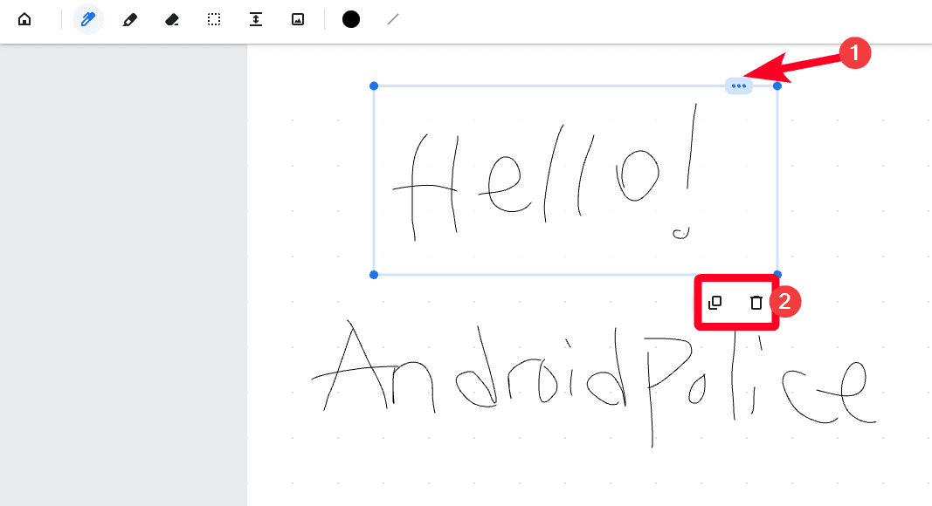The image size is (932, 506).
Task: Open the Expand canvas tool
Action: pyautogui.click(x=255, y=18)
